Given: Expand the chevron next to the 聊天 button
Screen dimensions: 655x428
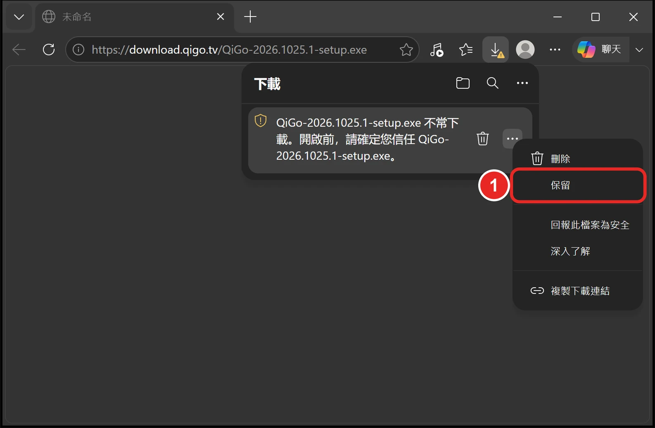Looking at the screenshot, I should point(639,50).
